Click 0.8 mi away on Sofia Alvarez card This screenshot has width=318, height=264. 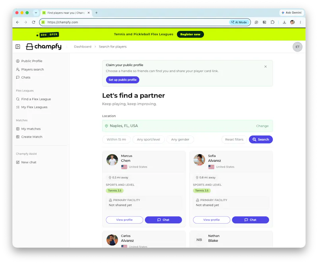pos(206,178)
